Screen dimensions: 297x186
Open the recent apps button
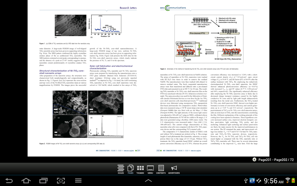tap(44, 180)
